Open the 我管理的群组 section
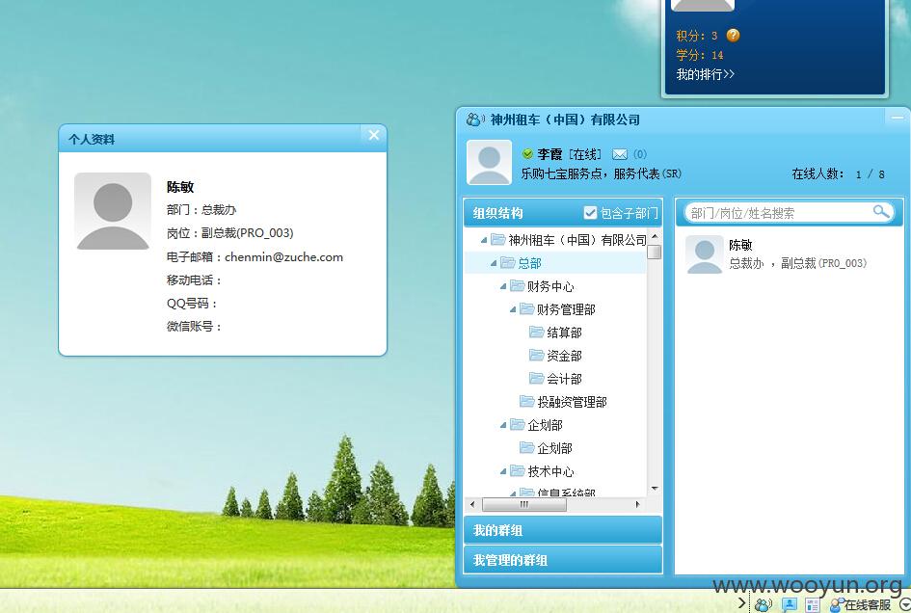Image resolution: width=911 pixels, height=613 pixels. [x=563, y=560]
